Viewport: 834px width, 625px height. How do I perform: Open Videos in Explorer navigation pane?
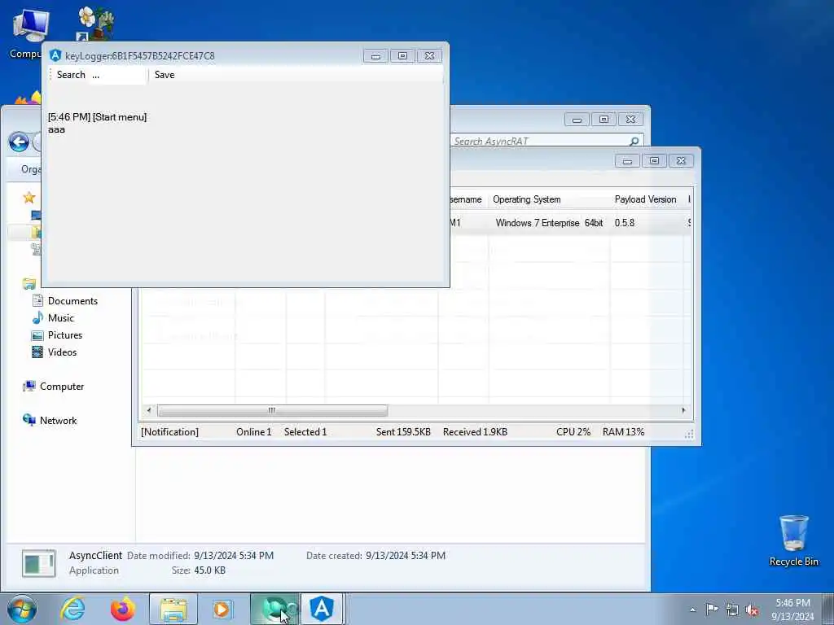point(62,352)
